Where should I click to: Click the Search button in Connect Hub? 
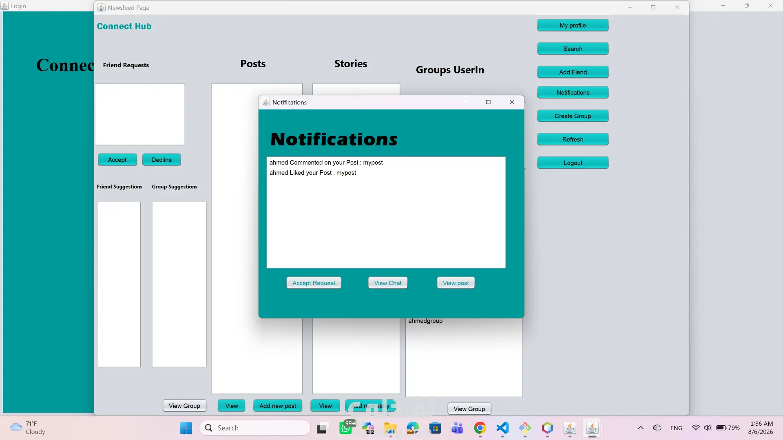coord(573,49)
